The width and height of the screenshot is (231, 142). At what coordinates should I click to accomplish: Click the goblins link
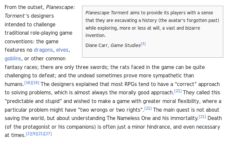pyautogui.click(x=13, y=59)
